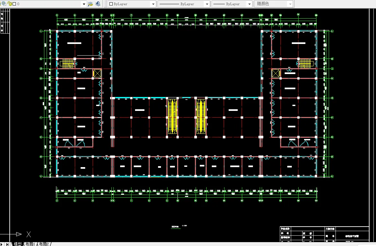Switch to the 布局1 layout tab
Viewport: 376px width, 246px height.
click(30, 244)
